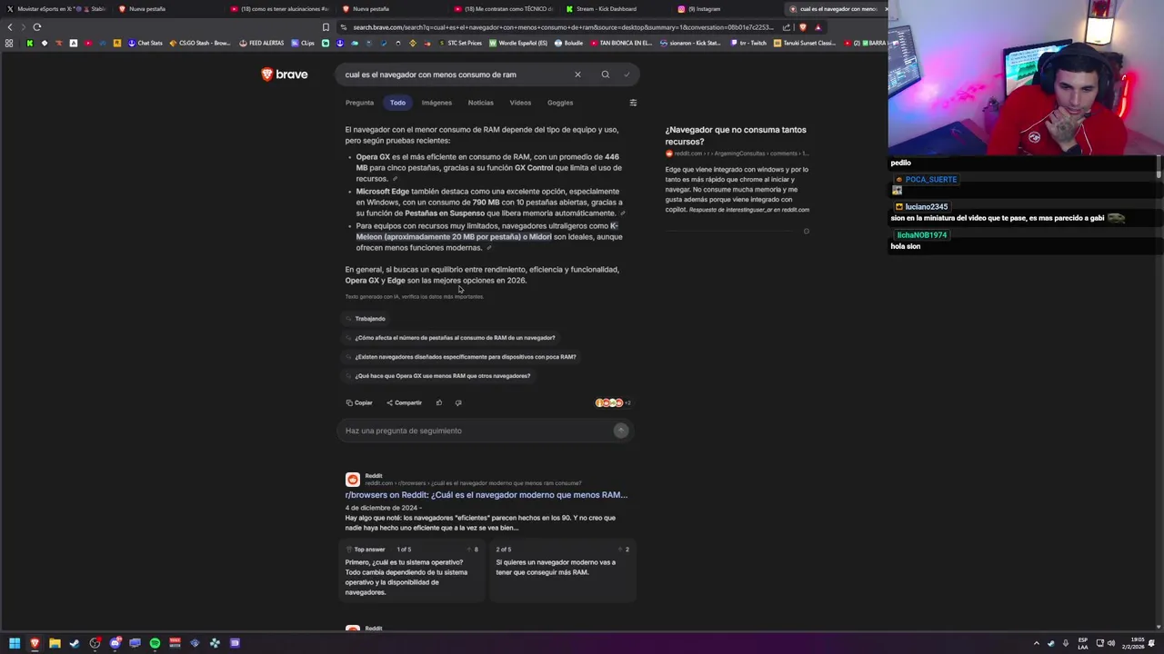
Task: Click the '2 of 5' reply card
Action: (x=563, y=572)
